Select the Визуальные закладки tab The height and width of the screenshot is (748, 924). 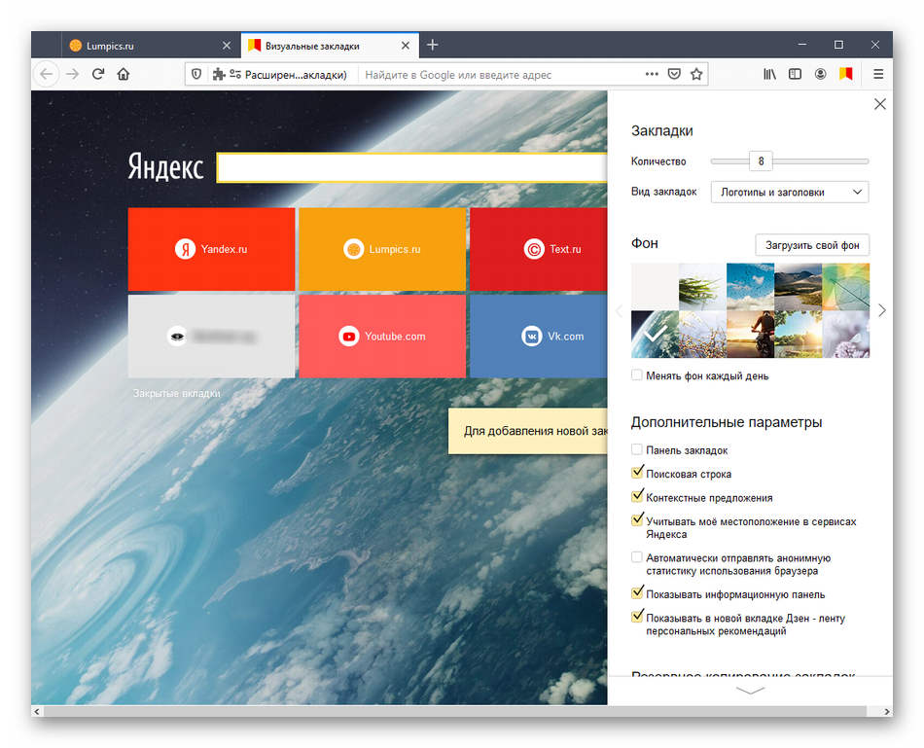(x=330, y=46)
